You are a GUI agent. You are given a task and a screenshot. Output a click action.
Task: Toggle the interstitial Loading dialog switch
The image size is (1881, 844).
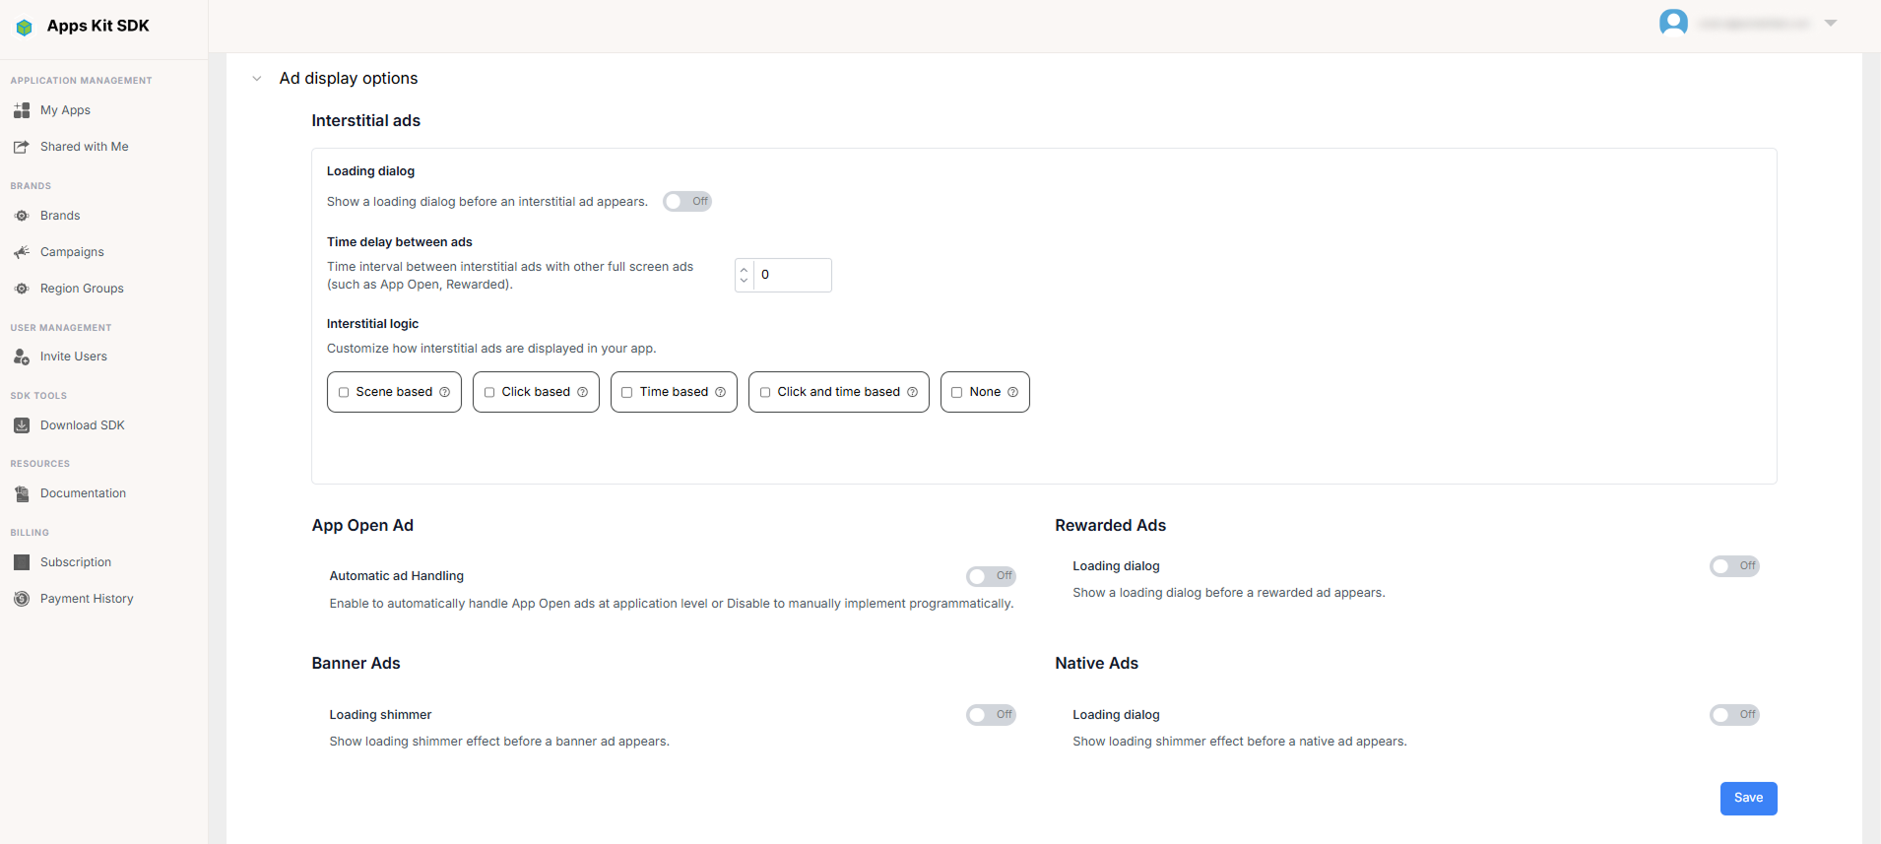point(687,202)
